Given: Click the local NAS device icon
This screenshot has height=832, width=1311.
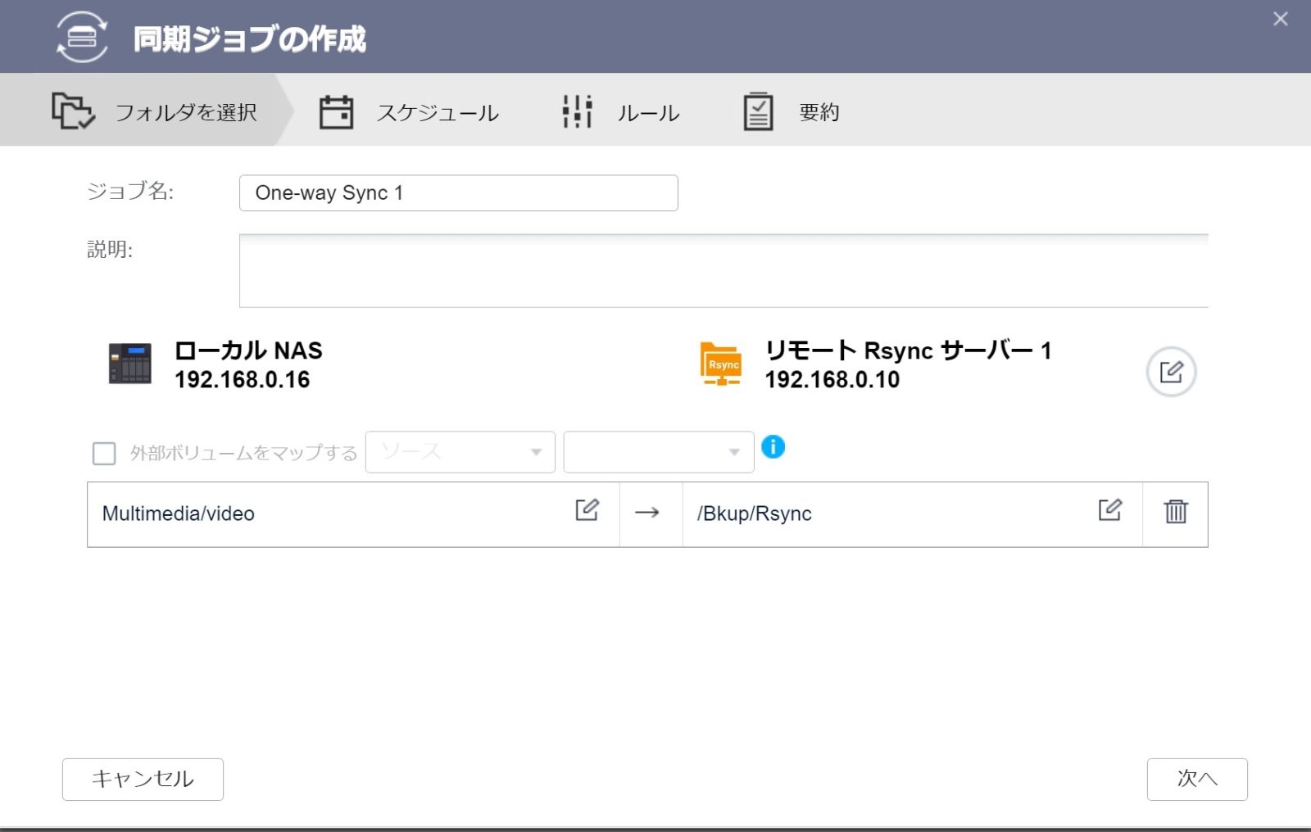Looking at the screenshot, I should [x=129, y=364].
